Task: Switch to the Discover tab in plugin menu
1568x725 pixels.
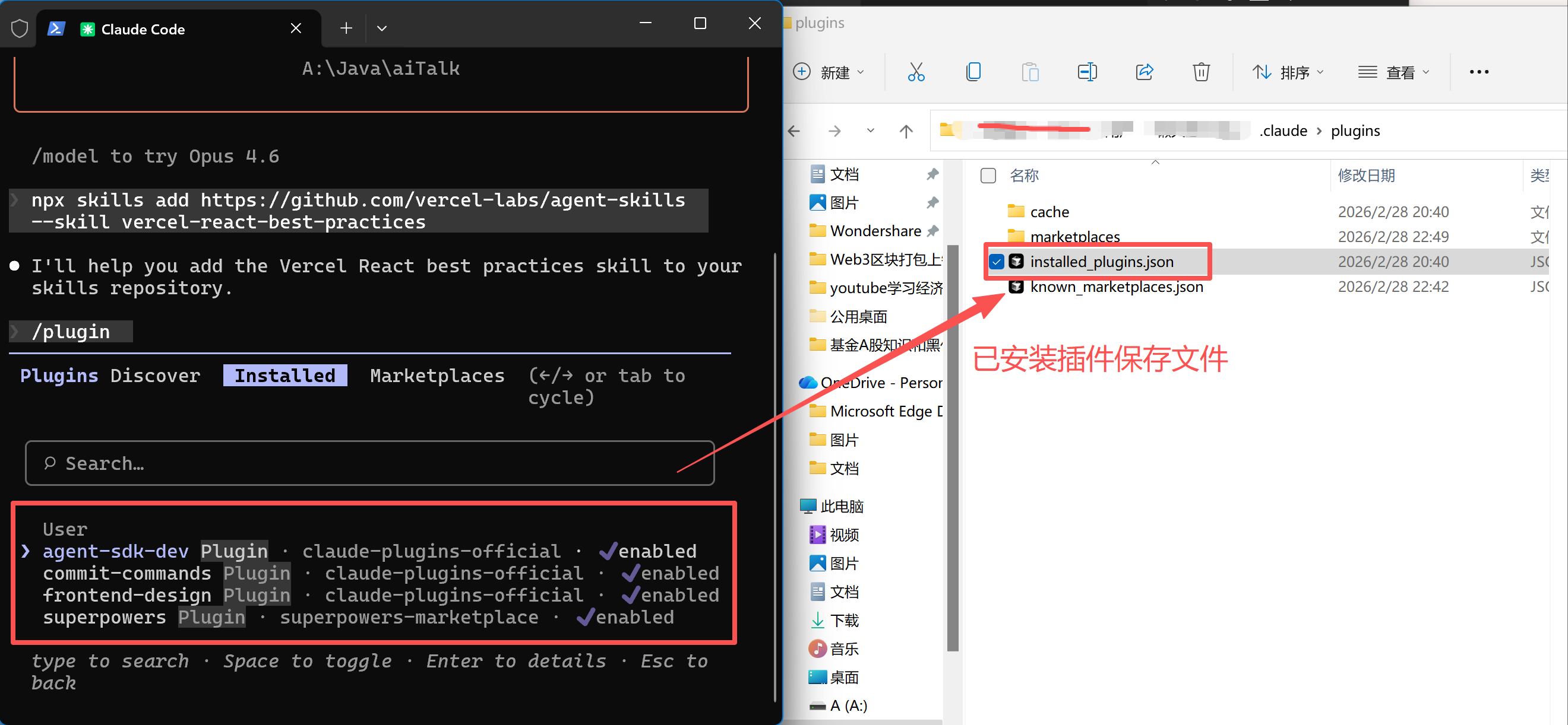Action: click(x=155, y=376)
